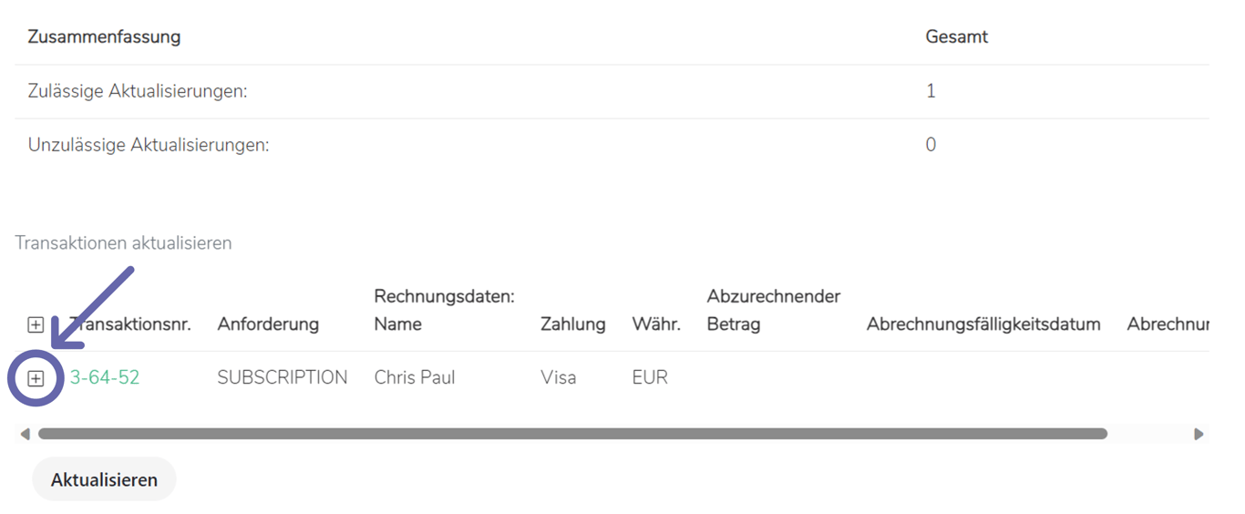Click the horizontal scrollbar thumb

pos(572,434)
